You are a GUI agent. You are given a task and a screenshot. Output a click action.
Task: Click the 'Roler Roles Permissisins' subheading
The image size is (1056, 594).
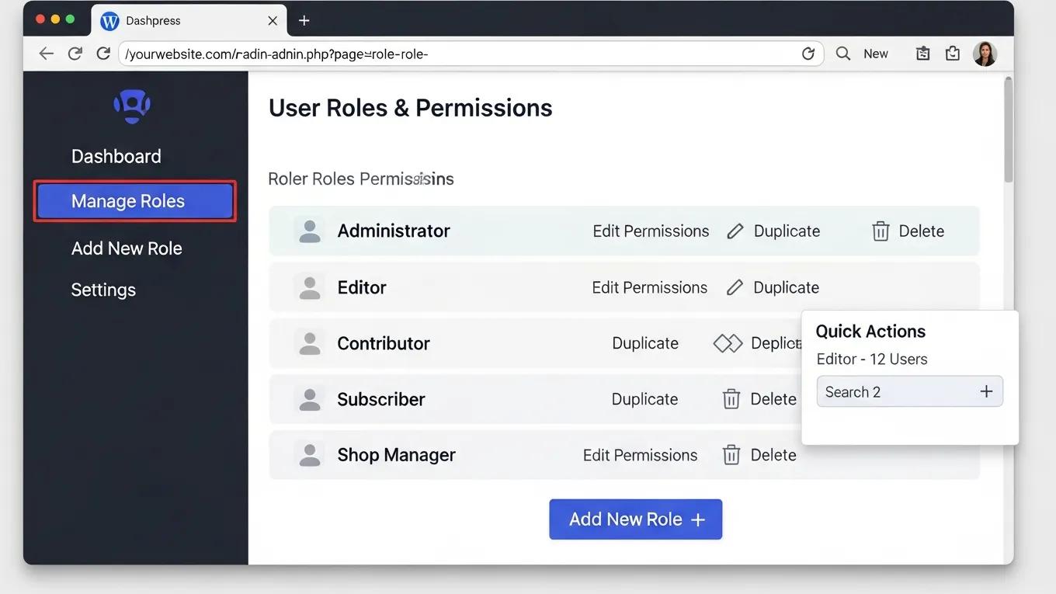click(x=361, y=179)
